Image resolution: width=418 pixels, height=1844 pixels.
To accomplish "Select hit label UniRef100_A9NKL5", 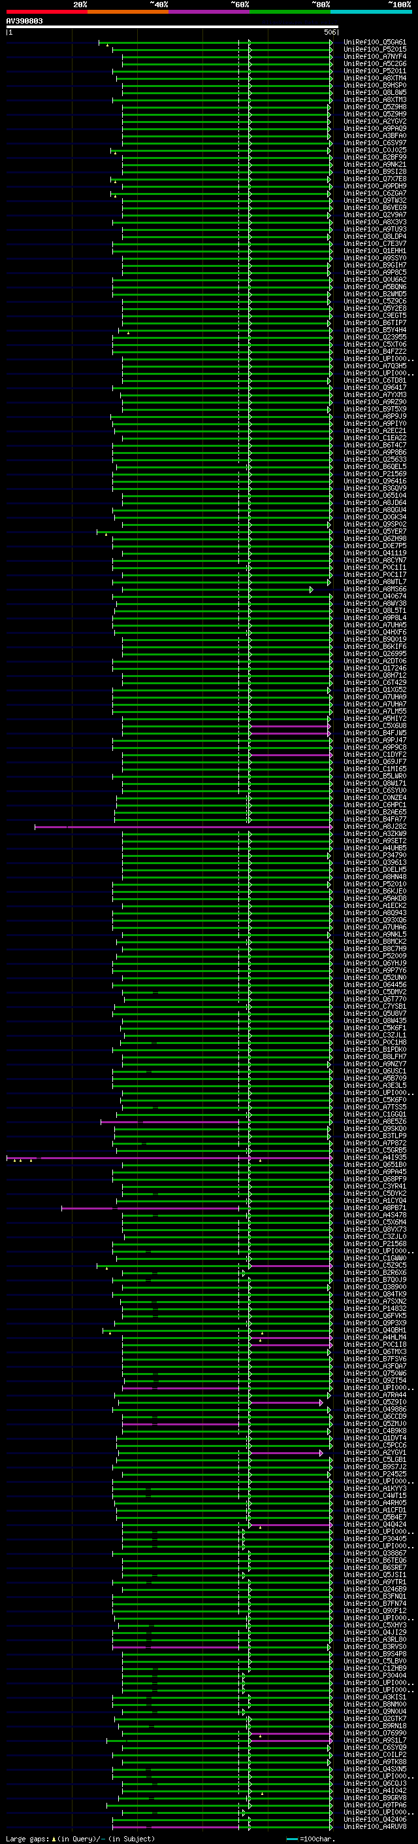I will coord(374,934).
